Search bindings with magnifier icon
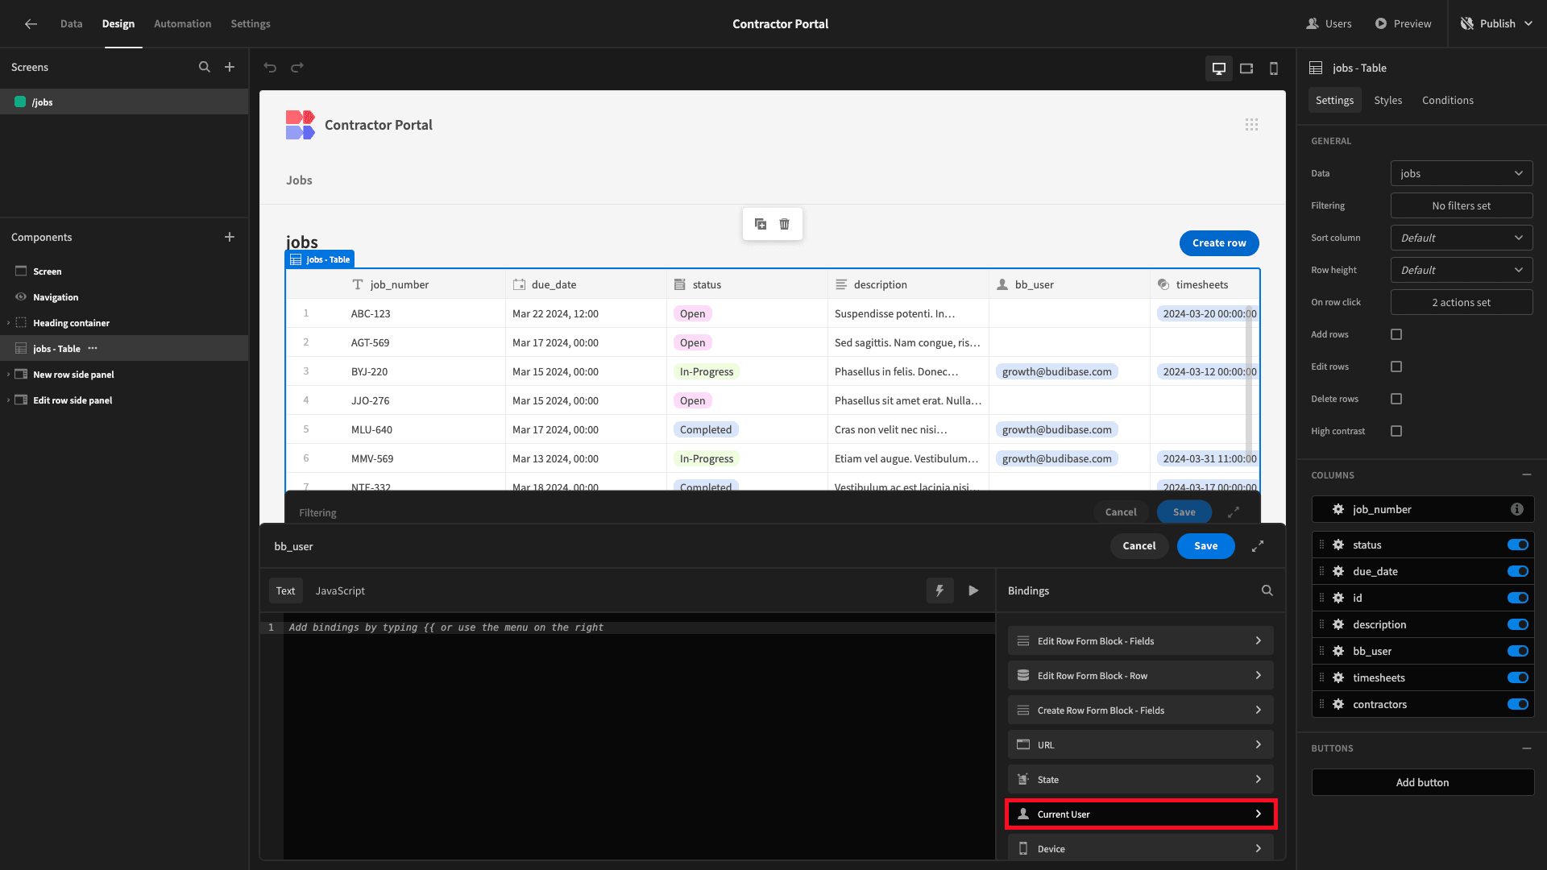This screenshot has height=870, width=1547. [1267, 590]
